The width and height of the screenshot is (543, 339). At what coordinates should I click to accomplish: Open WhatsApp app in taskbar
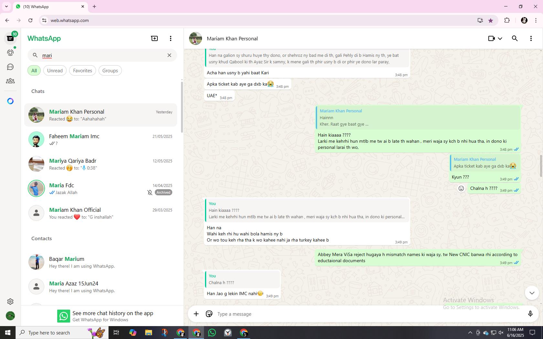(x=212, y=333)
